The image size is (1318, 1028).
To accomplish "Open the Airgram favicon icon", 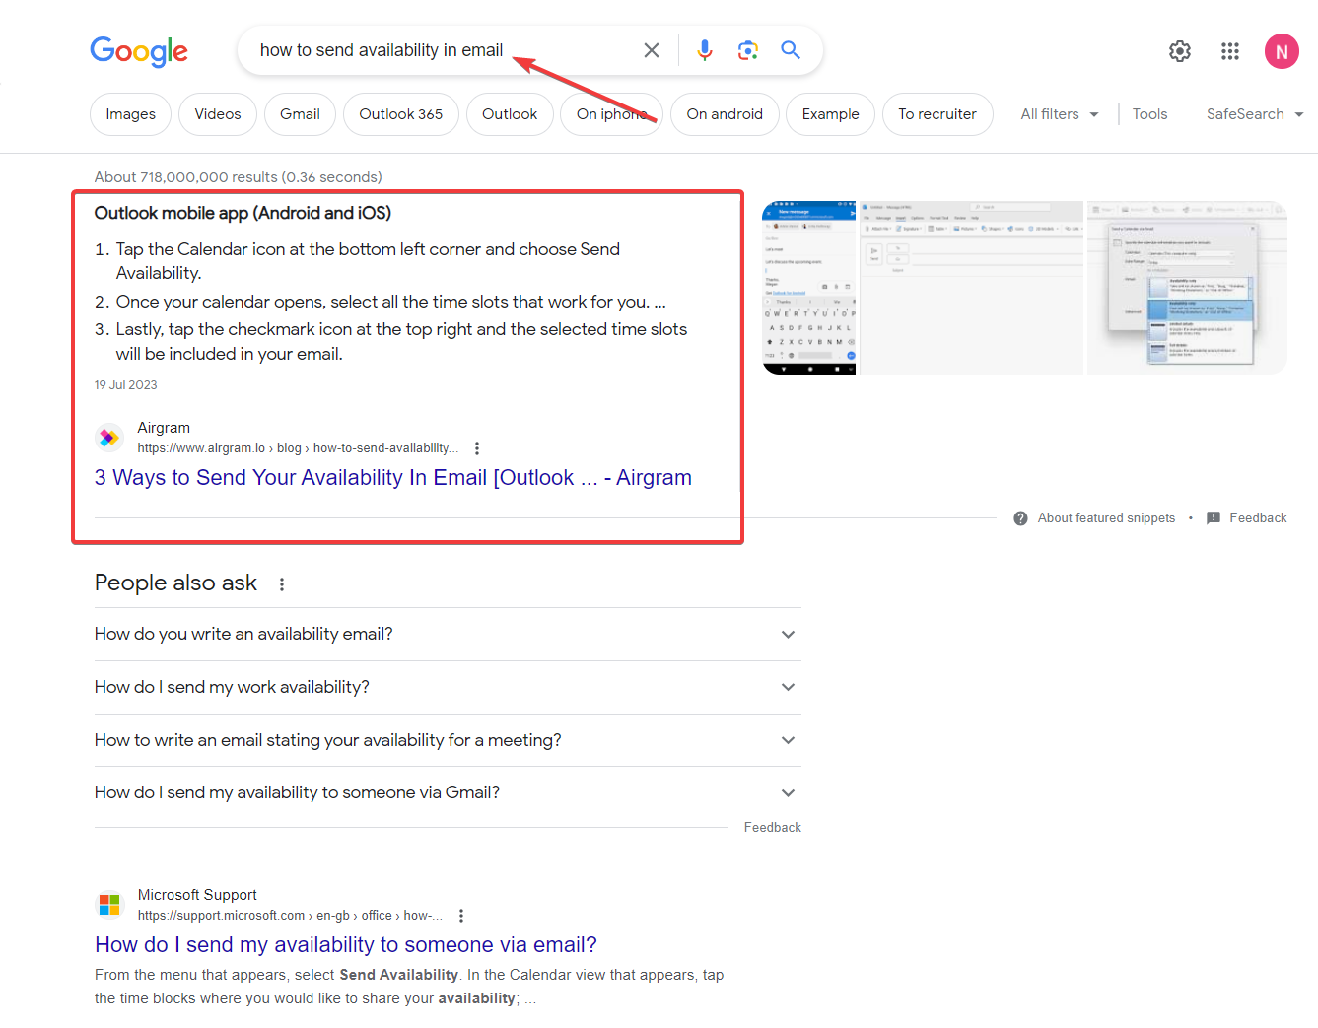I will pos(109,437).
